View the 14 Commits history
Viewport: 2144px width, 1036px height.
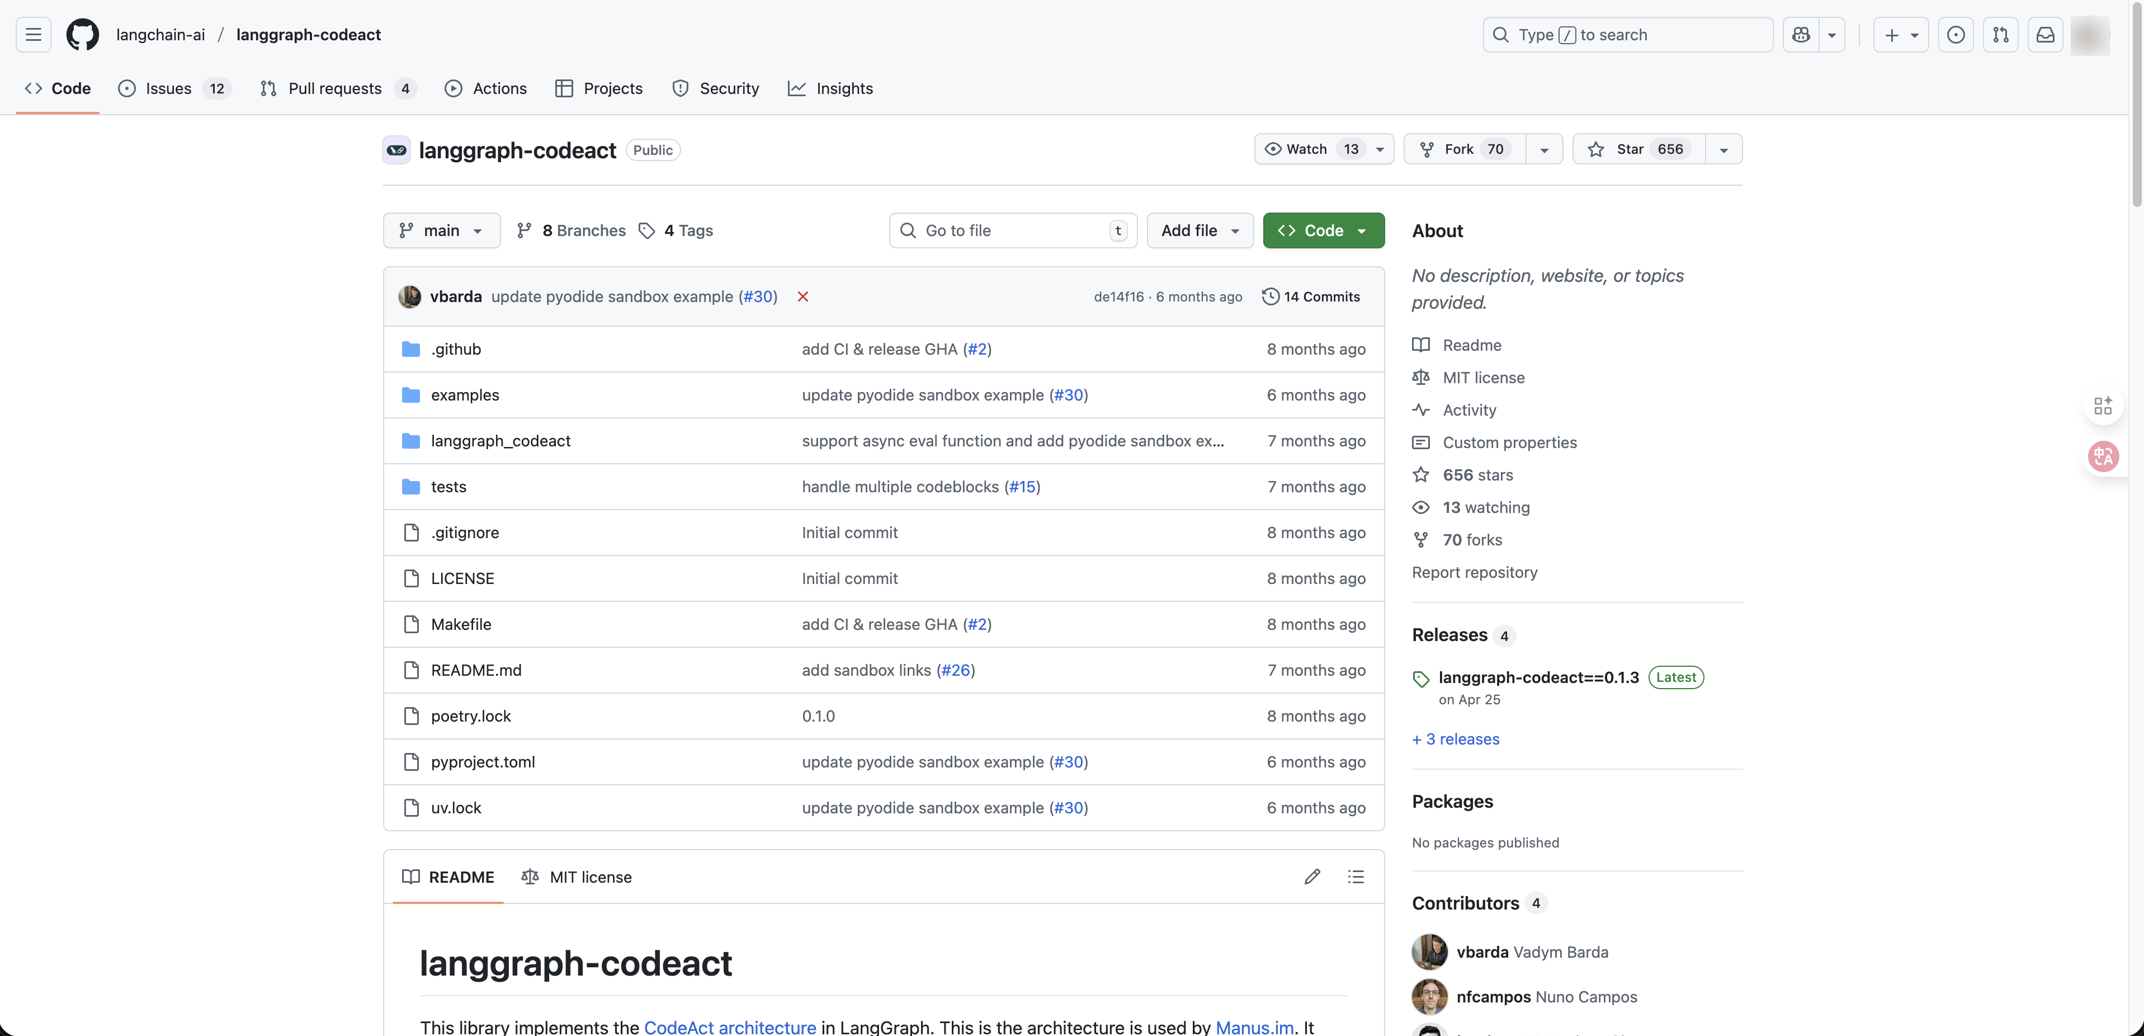[x=1311, y=296]
